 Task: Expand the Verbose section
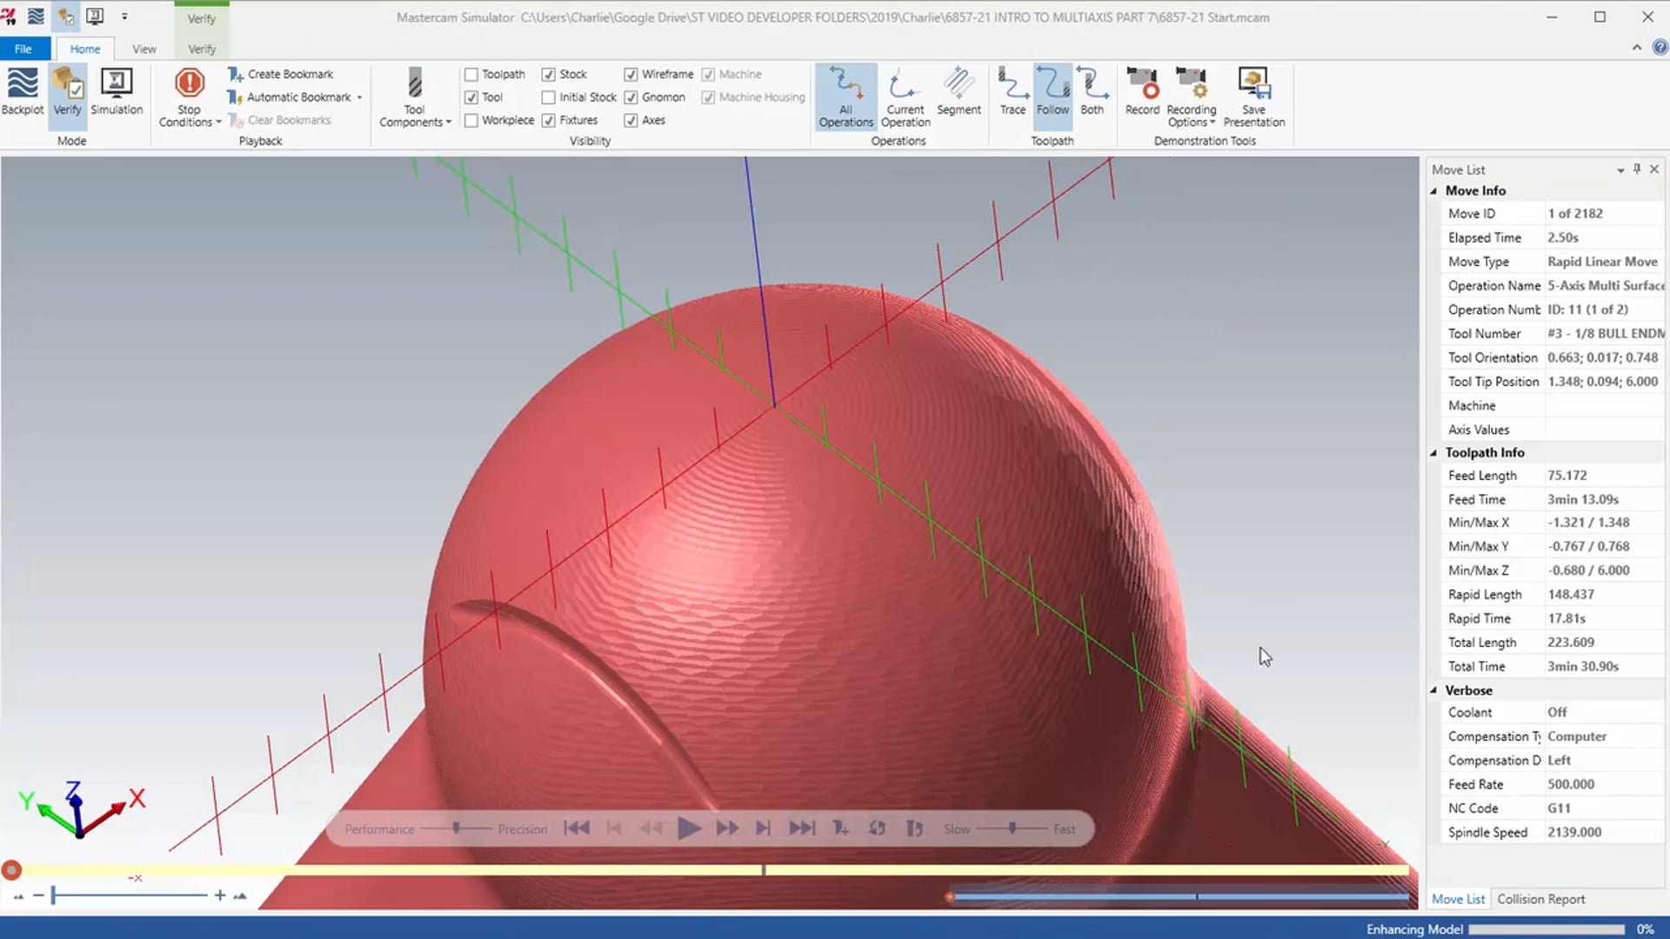pos(1435,689)
